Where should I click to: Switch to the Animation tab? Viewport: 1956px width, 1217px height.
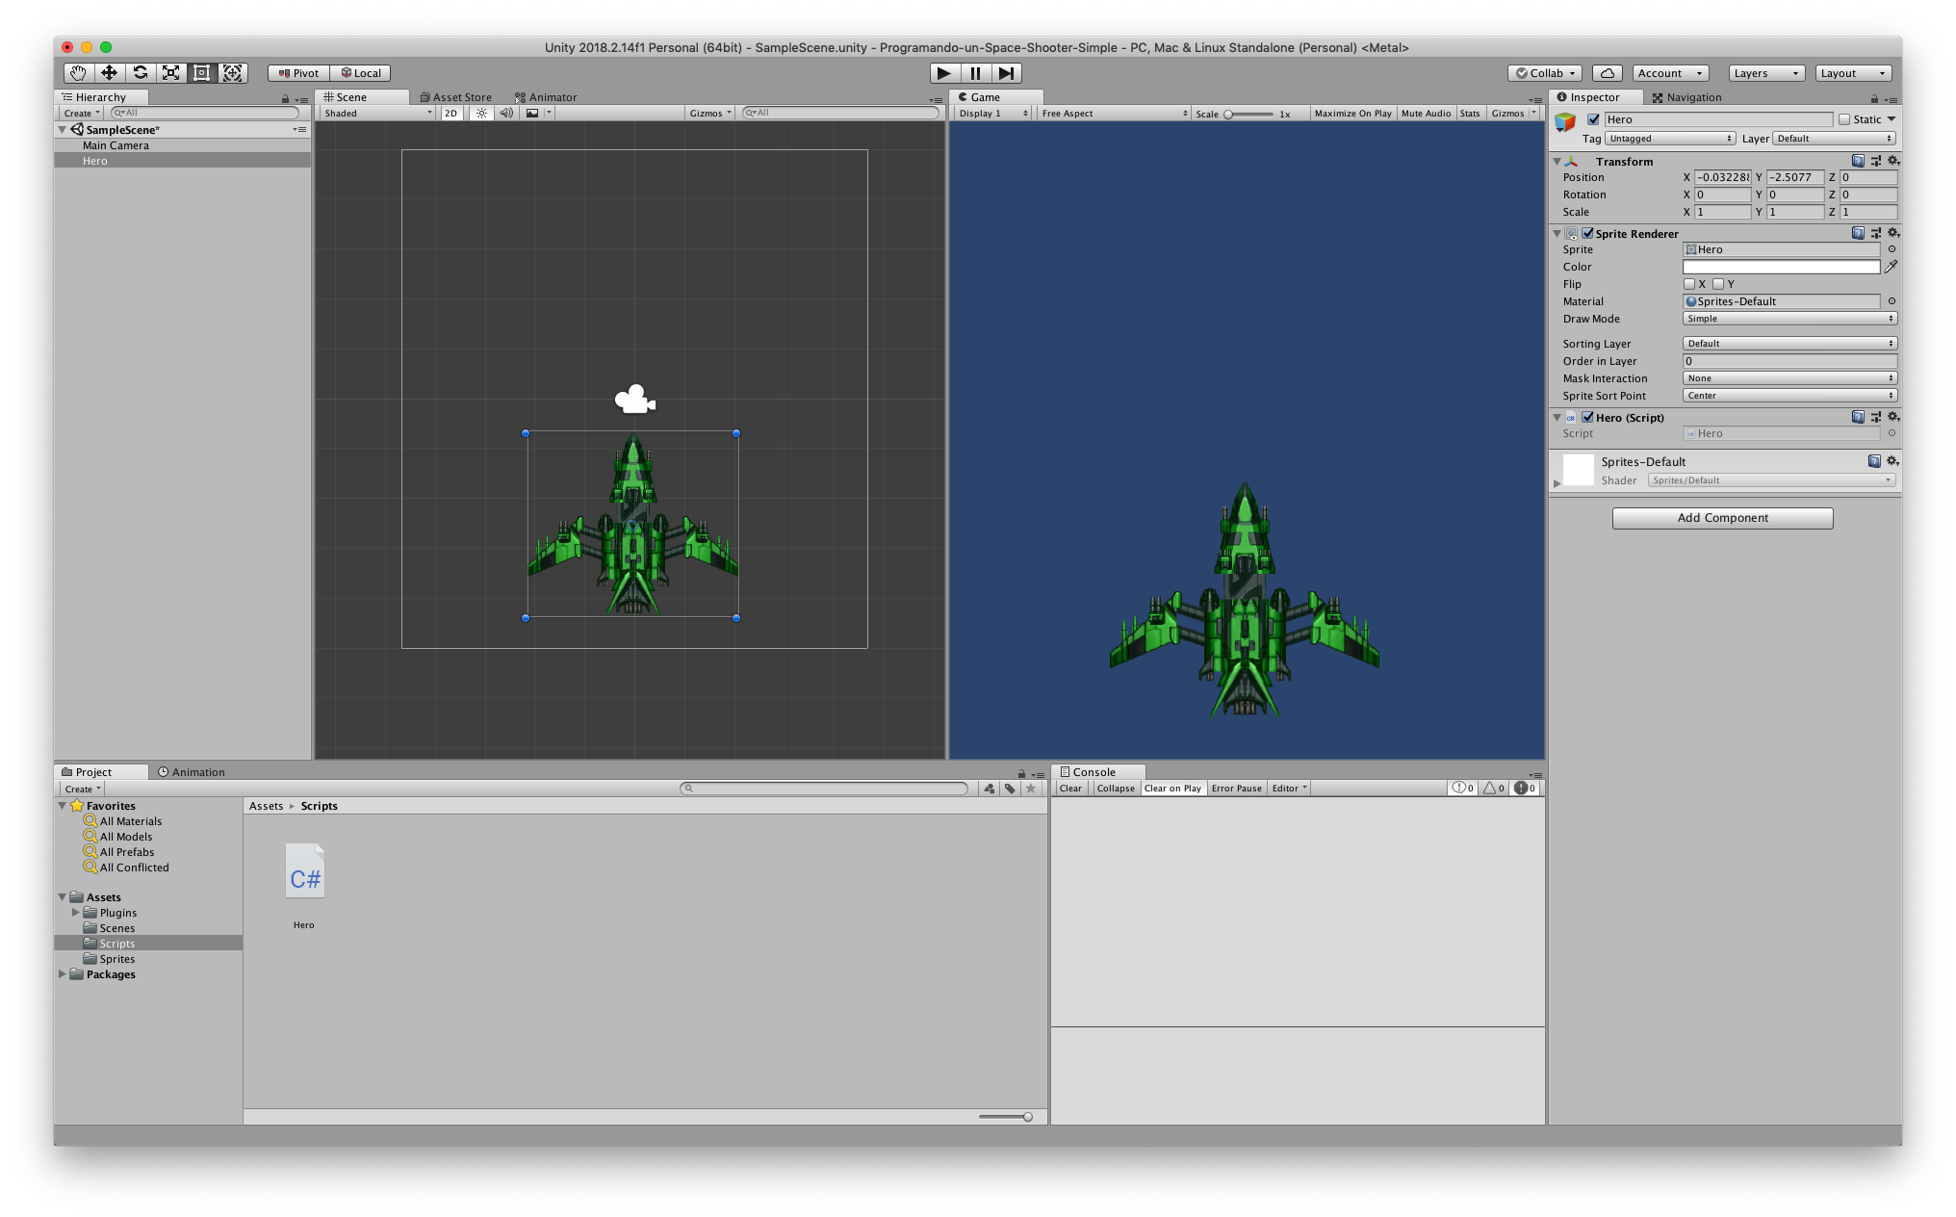[192, 772]
